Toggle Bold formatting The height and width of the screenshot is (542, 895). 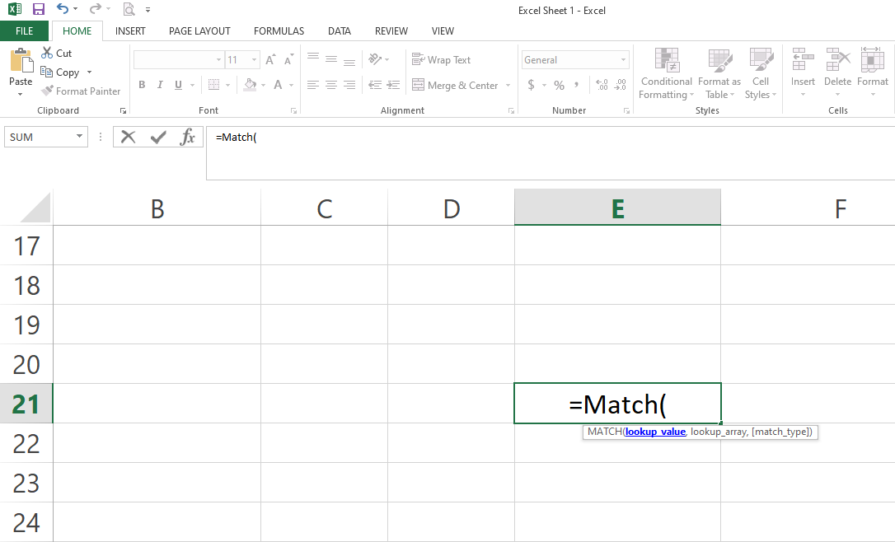[142, 85]
